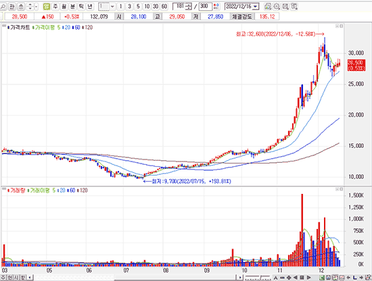Click the A text annotation icon at bottom

point(275,278)
